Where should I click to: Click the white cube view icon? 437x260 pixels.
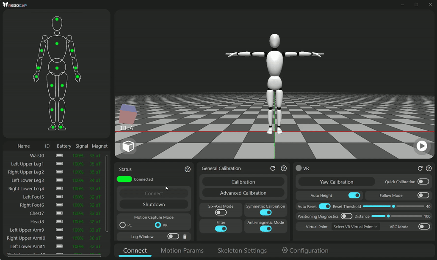(x=128, y=146)
